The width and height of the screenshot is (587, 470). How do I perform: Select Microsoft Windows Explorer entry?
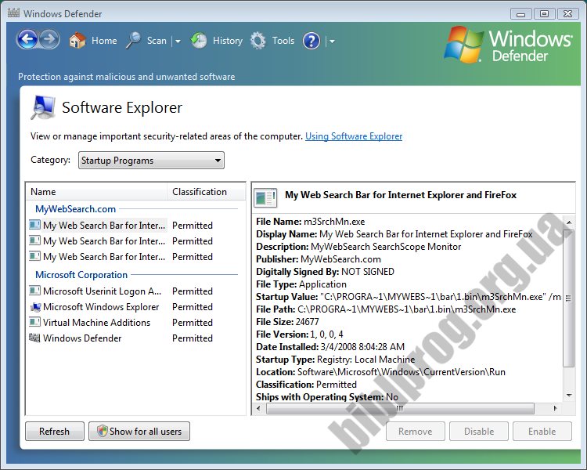pos(101,307)
